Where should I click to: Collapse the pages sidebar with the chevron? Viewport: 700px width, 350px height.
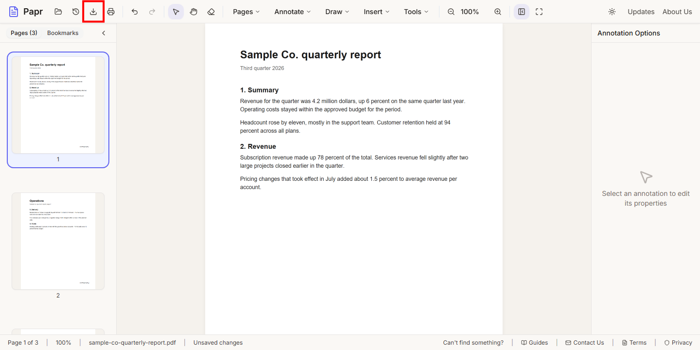pos(104,33)
